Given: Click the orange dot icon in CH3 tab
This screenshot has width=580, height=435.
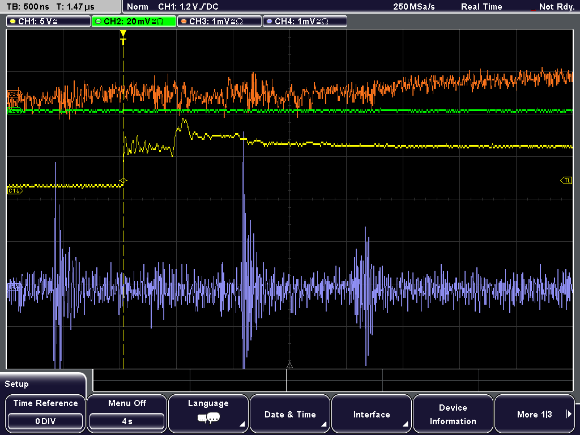Looking at the screenshot, I should click(x=184, y=22).
